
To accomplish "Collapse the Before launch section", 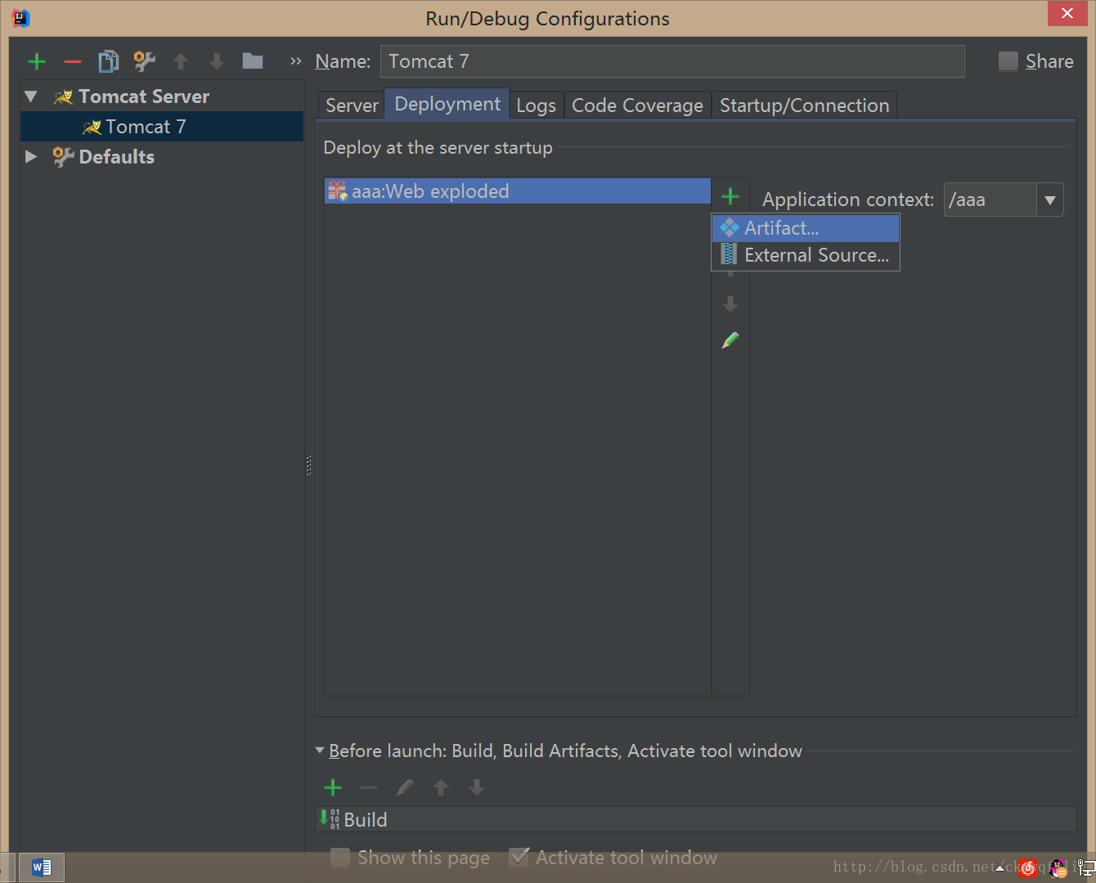I will click(320, 751).
